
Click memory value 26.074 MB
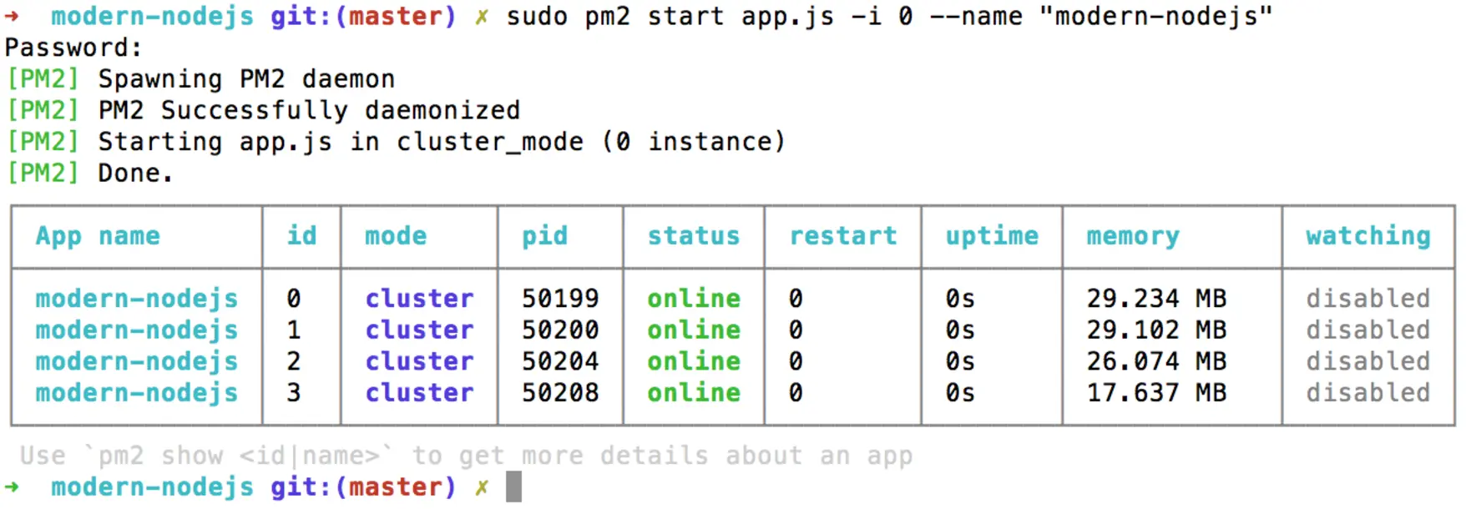pyautogui.click(x=1156, y=361)
